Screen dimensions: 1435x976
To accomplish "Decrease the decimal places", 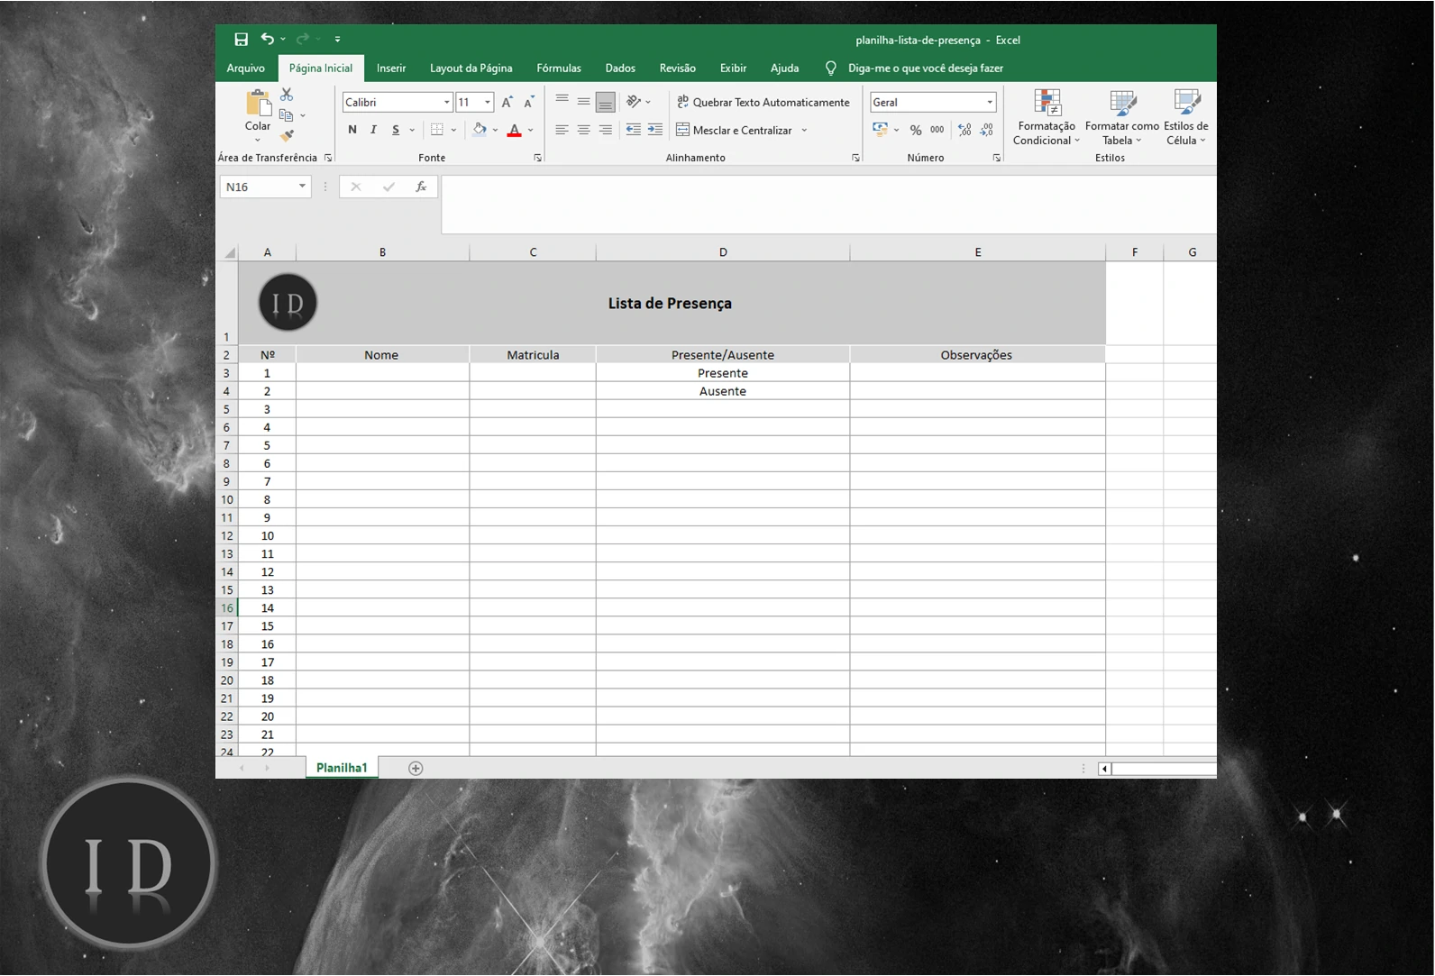I will click(986, 130).
